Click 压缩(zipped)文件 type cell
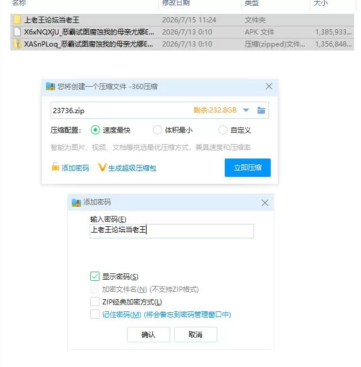 coord(275,44)
